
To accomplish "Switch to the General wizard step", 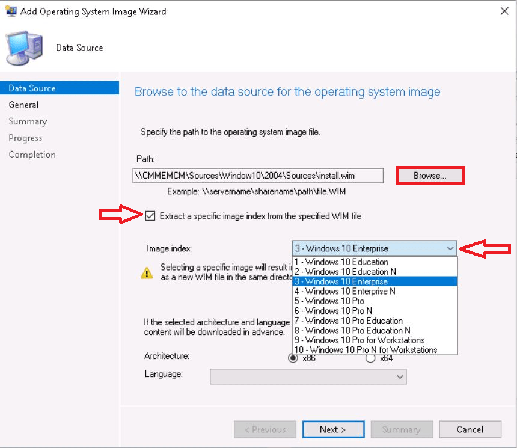I will [x=23, y=105].
